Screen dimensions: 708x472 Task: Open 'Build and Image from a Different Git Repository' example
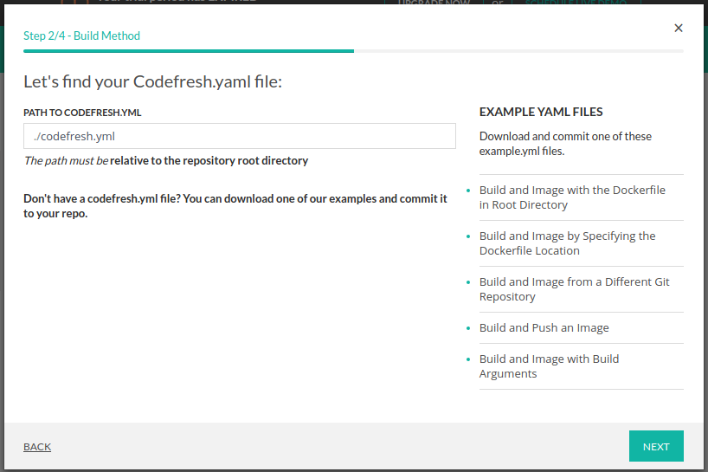click(574, 289)
